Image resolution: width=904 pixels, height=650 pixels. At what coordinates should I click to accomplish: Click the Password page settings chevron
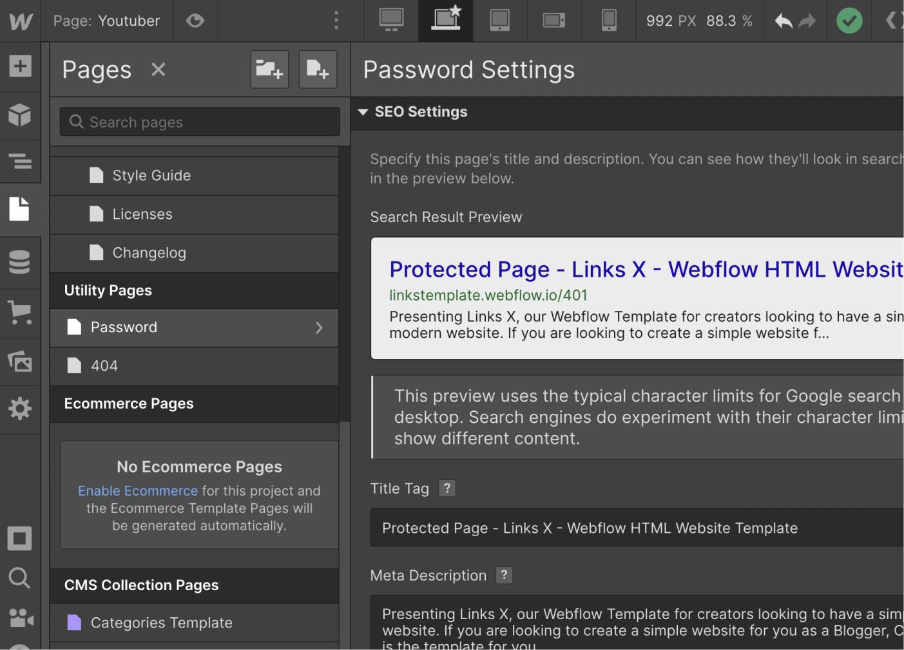[x=319, y=328]
